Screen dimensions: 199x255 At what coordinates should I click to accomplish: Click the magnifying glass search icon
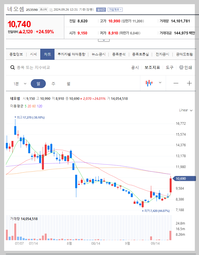[13, 67]
